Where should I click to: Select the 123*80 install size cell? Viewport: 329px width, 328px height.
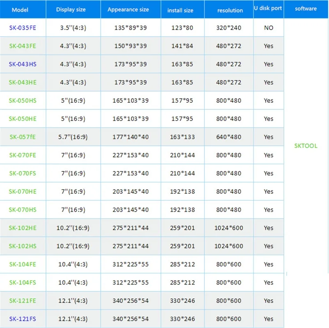182,28
